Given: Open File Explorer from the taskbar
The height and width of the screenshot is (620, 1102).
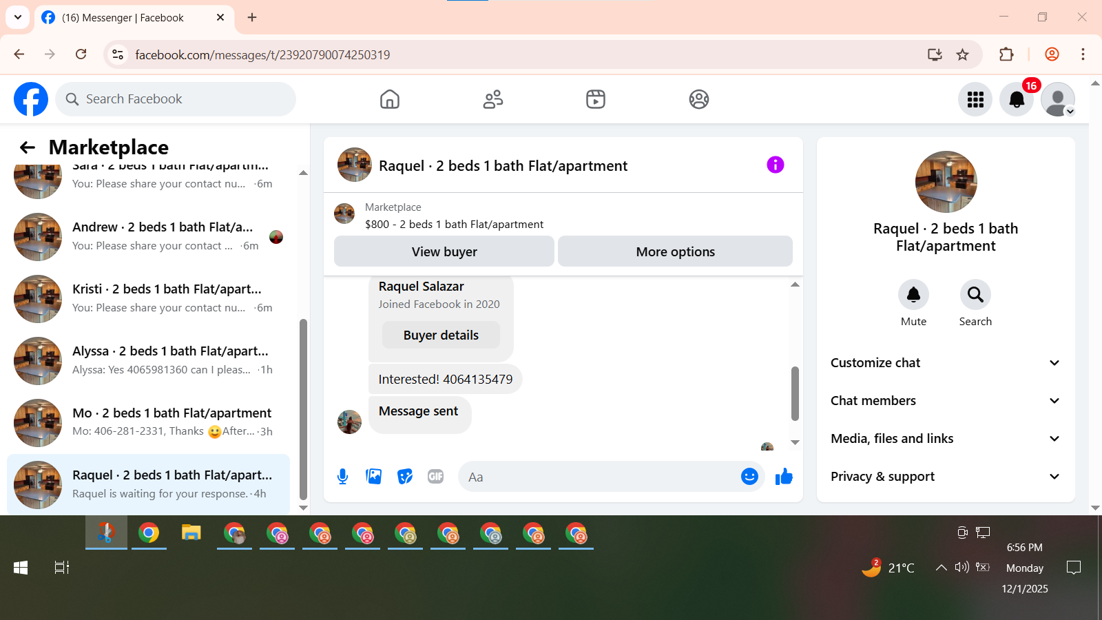Looking at the screenshot, I should point(191,533).
